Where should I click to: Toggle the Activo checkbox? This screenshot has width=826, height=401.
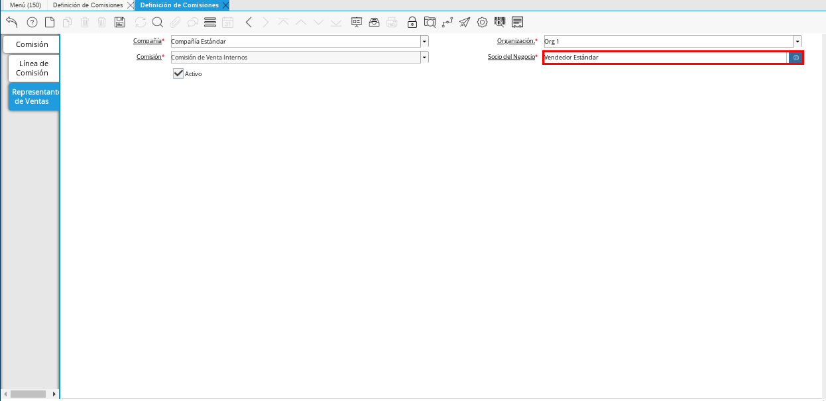tap(178, 73)
